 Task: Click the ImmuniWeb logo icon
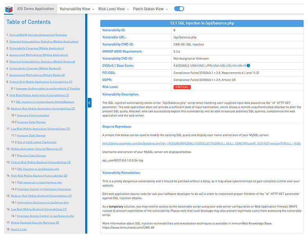pos(9,8)
